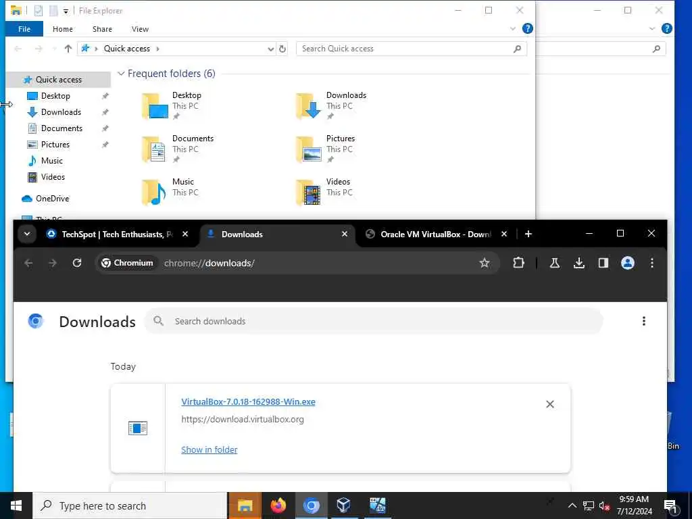Select Documents in navigation pane
This screenshot has width=692, height=519.
click(61, 128)
